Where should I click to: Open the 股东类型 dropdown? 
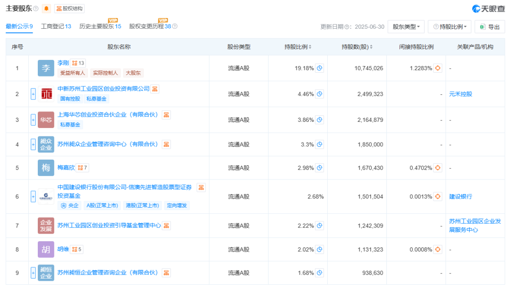click(406, 26)
